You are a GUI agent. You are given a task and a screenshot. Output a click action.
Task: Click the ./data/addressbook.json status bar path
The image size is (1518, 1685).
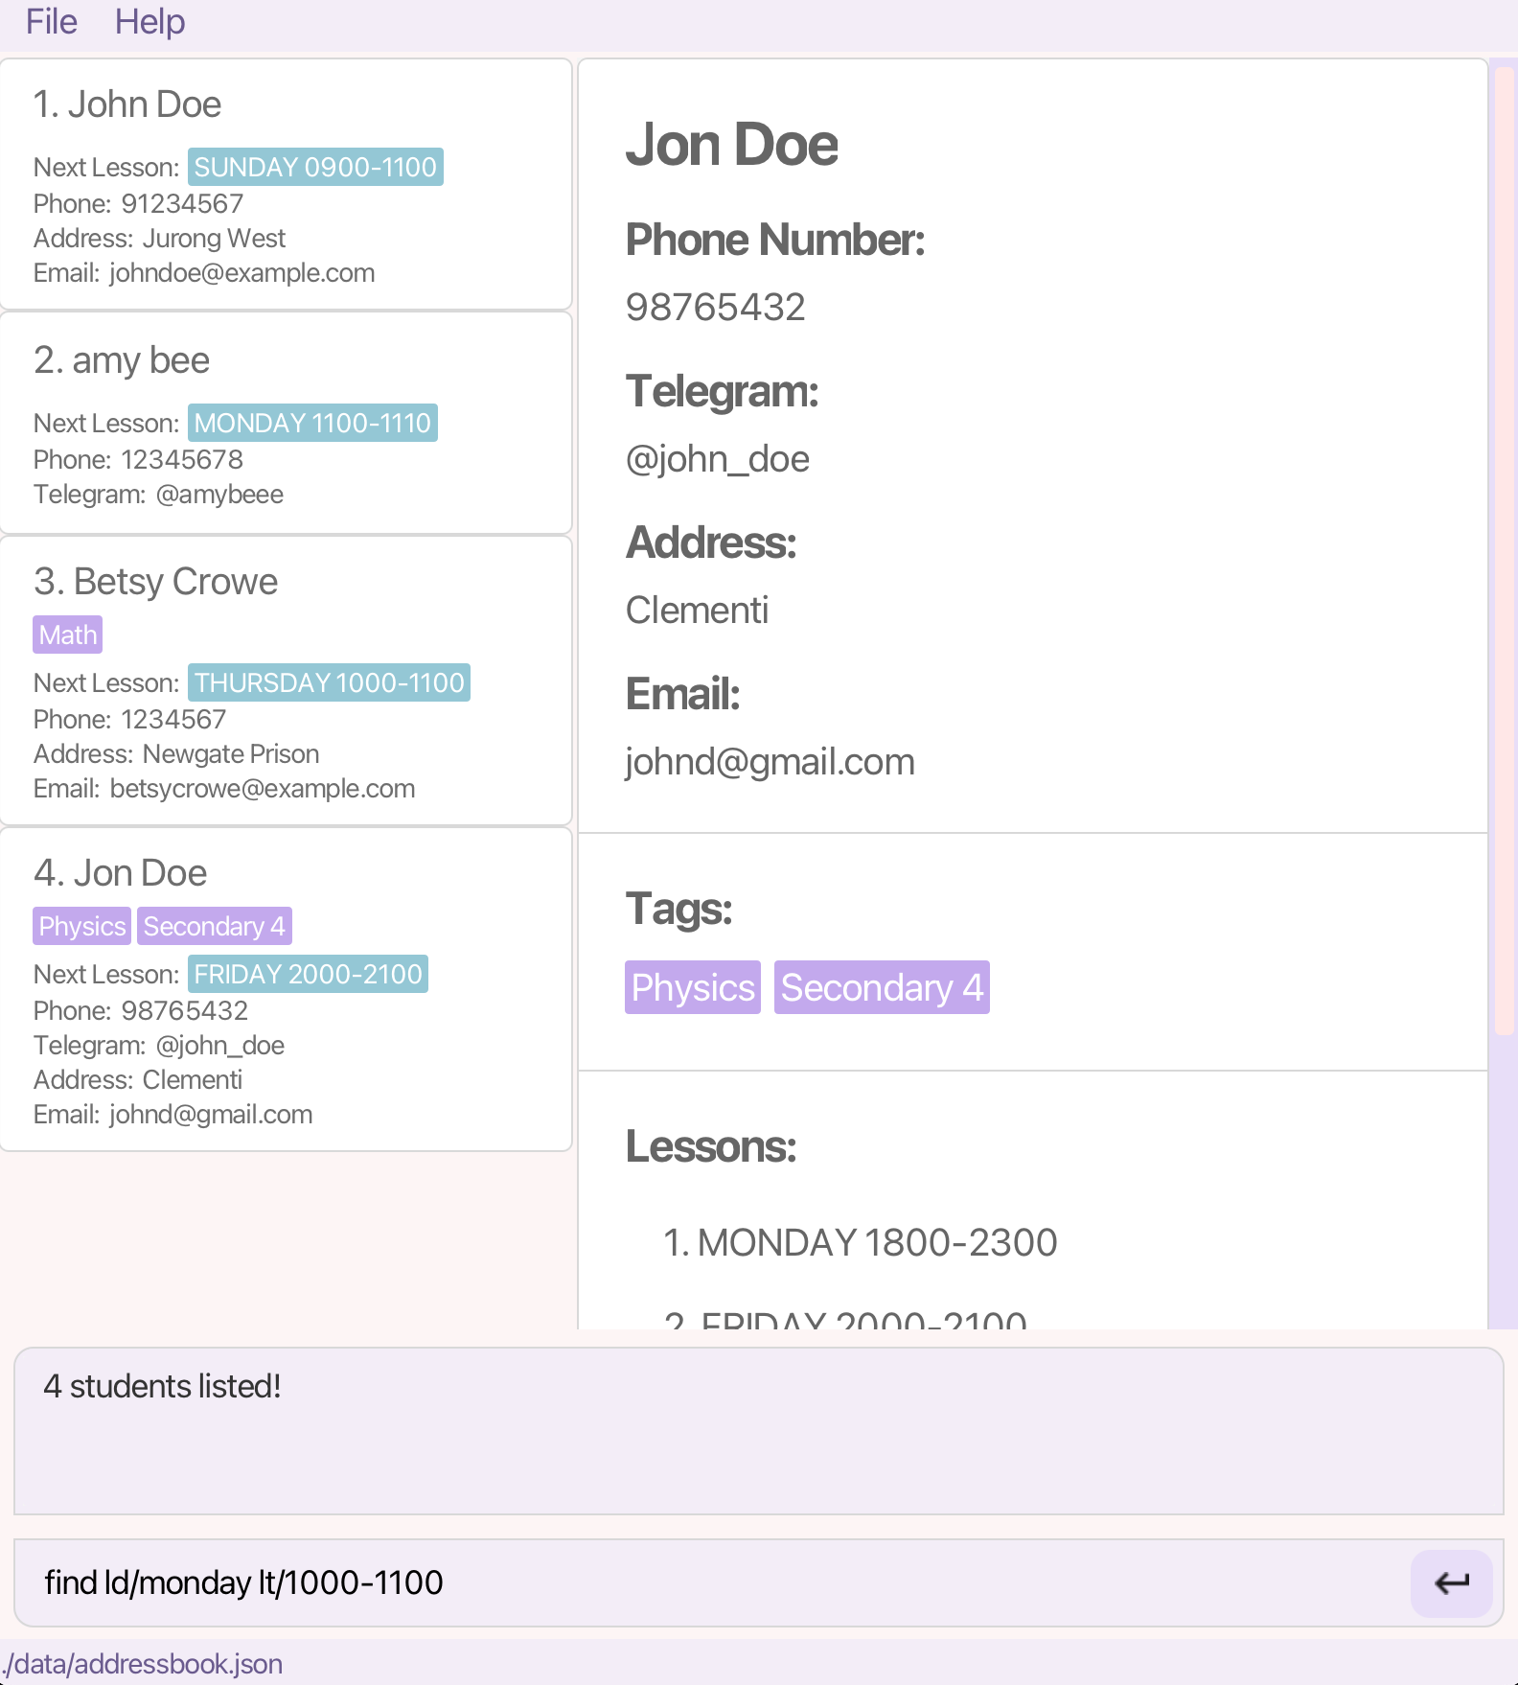[142, 1664]
